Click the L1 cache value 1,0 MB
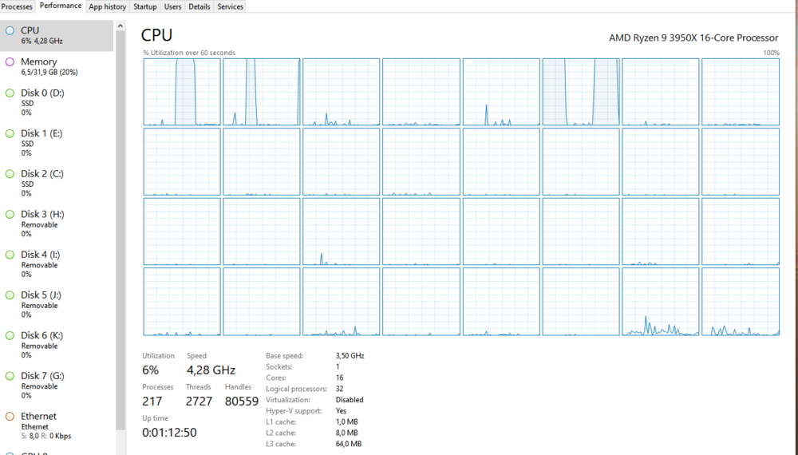 pos(346,422)
